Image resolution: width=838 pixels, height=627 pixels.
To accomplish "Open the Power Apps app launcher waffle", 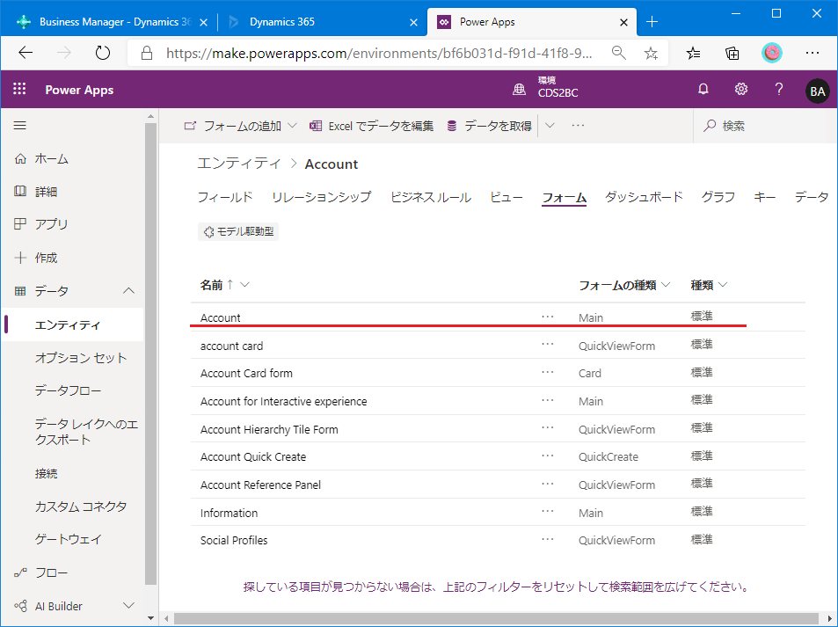I will tap(19, 90).
